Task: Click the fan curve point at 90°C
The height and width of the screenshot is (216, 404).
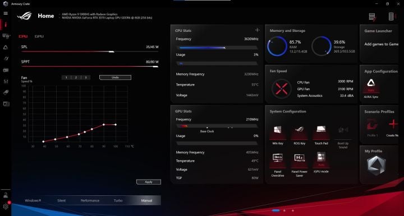Action: point(104,125)
